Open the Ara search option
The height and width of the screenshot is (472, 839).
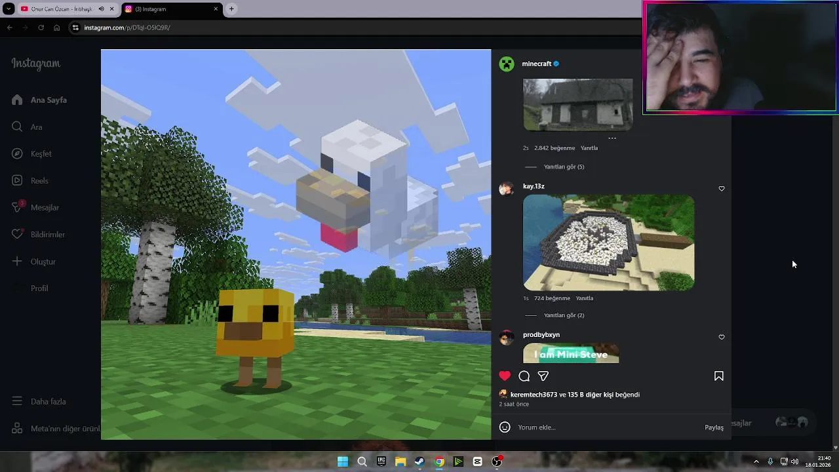pyautogui.click(x=27, y=127)
